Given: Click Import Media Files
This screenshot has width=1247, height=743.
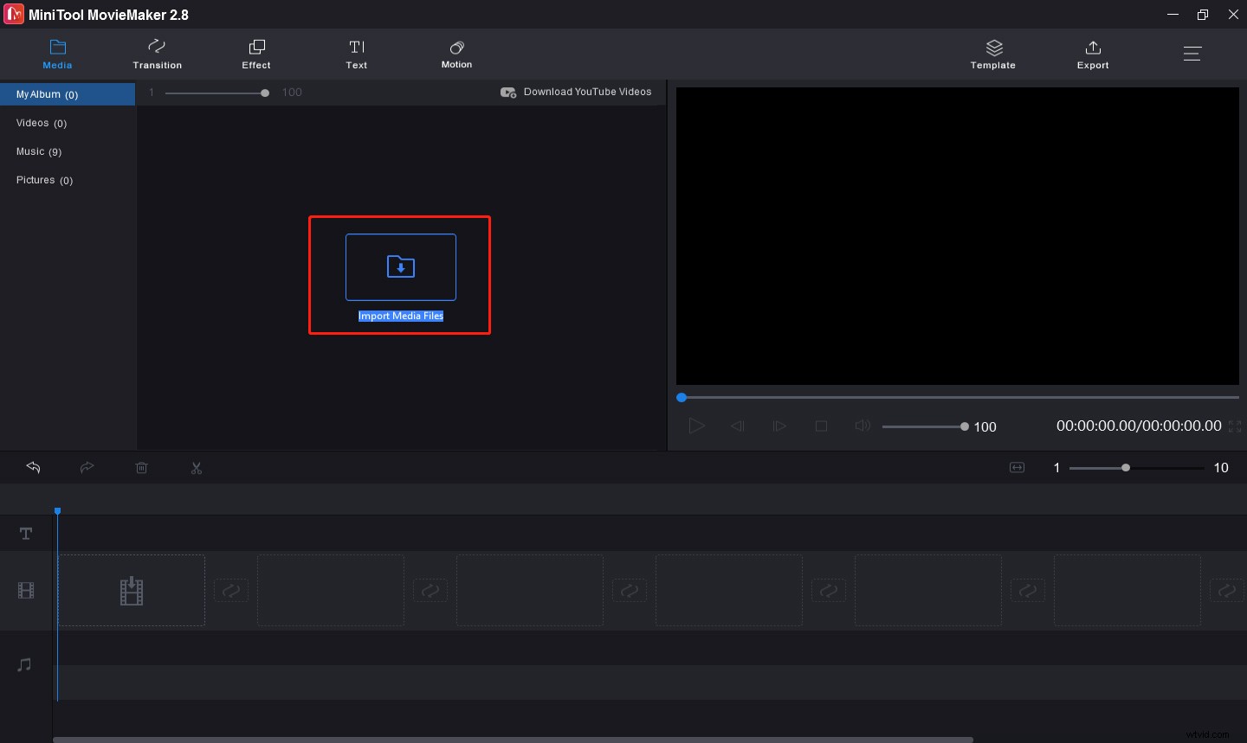Looking at the screenshot, I should (400, 275).
